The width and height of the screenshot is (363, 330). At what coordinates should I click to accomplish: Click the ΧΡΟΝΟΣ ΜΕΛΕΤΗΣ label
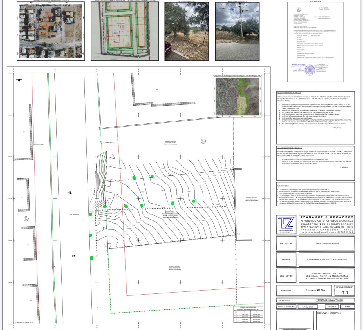[x=286, y=306]
